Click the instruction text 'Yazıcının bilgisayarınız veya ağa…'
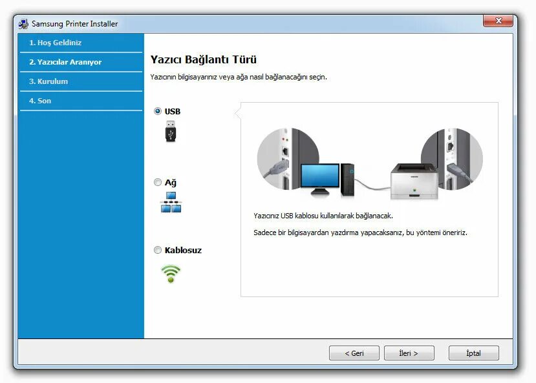This screenshot has width=536, height=383. click(239, 77)
